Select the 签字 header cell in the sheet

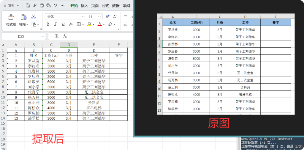tap(119, 55)
